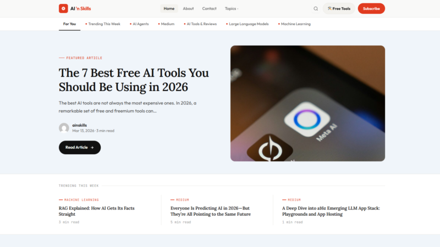
Task: Go to the About menu item
Action: click(x=188, y=9)
